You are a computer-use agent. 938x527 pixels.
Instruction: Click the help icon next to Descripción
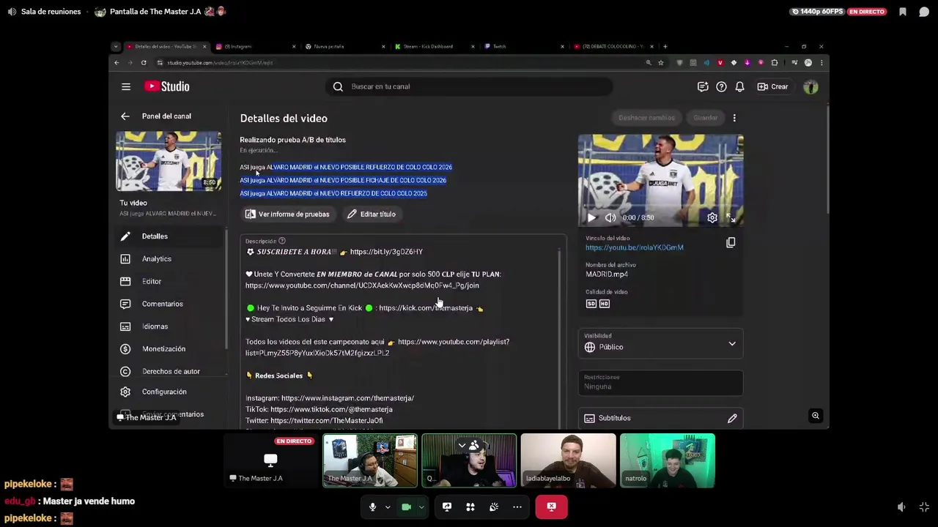pos(282,241)
